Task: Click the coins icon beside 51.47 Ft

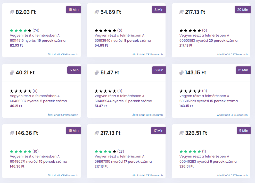Action: click(x=97, y=73)
